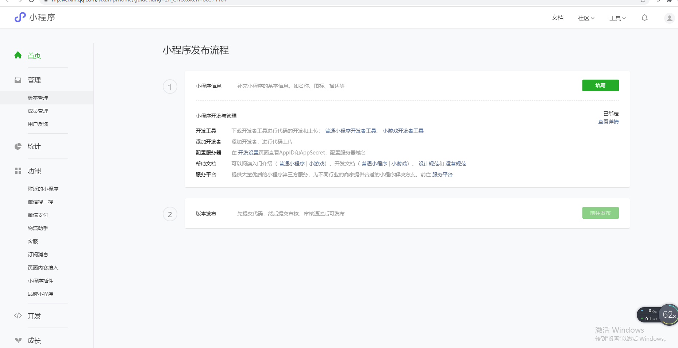Image resolution: width=678 pixels, height=348 pixels.
Task: Click the 首页 home icon
Action: pos(18,55)
